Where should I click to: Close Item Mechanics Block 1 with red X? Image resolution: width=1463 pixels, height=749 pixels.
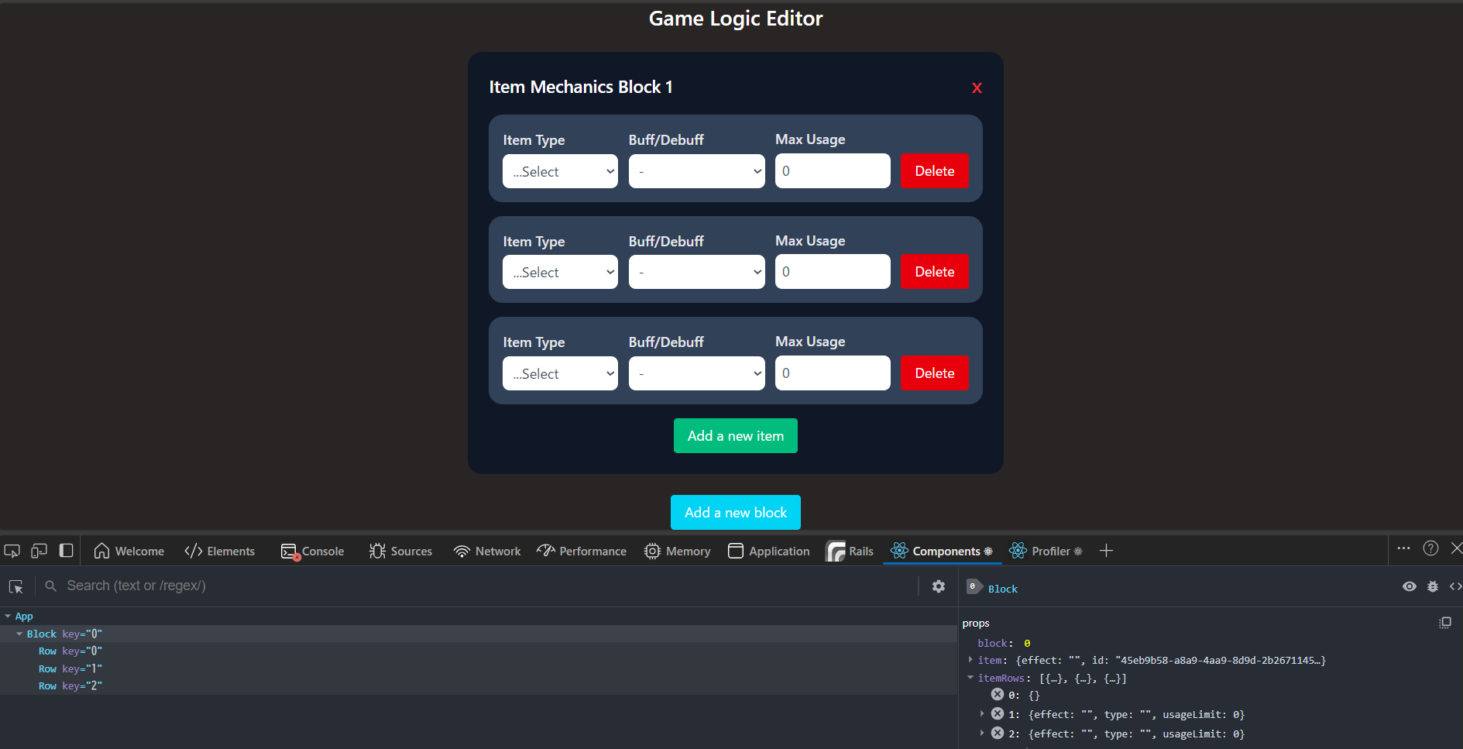(x=977, y=88)
